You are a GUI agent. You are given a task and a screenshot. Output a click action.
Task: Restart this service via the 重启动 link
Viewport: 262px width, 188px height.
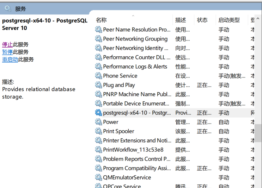click(x=10, y=59)
